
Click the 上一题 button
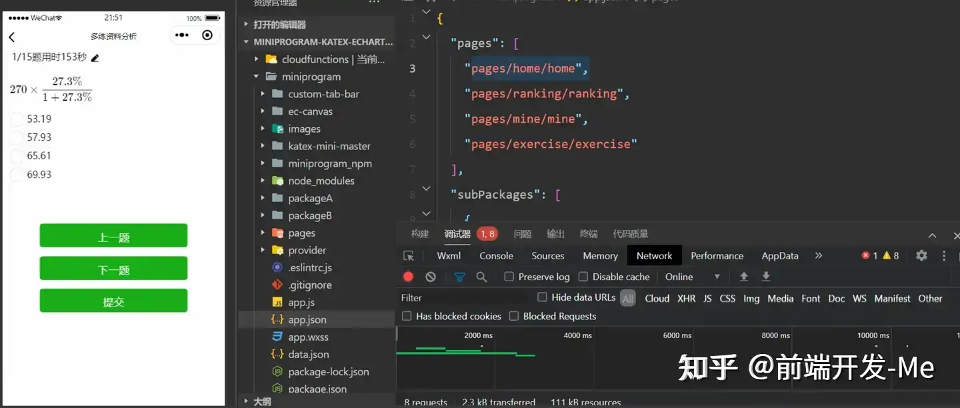(x=113, y=236)
